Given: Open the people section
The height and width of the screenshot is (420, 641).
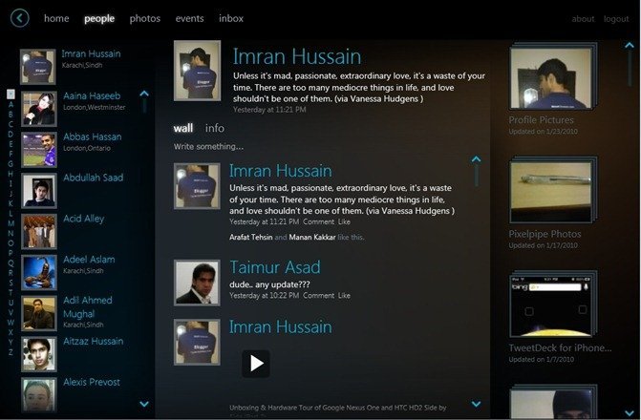Looking at the screenshot, I should tap(99, 19).
